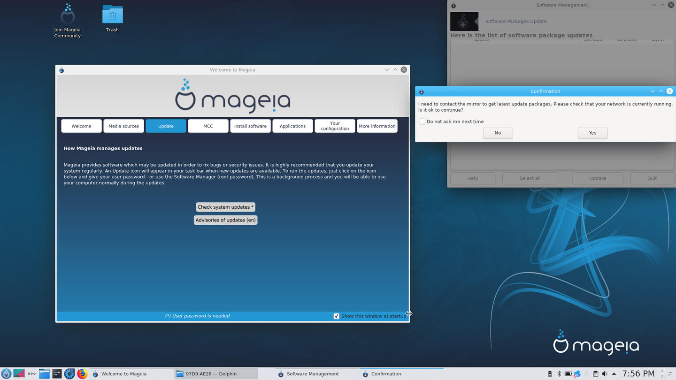676x380 pixels.
Task: Switch to the Applications tab
Action: [292, 126]
